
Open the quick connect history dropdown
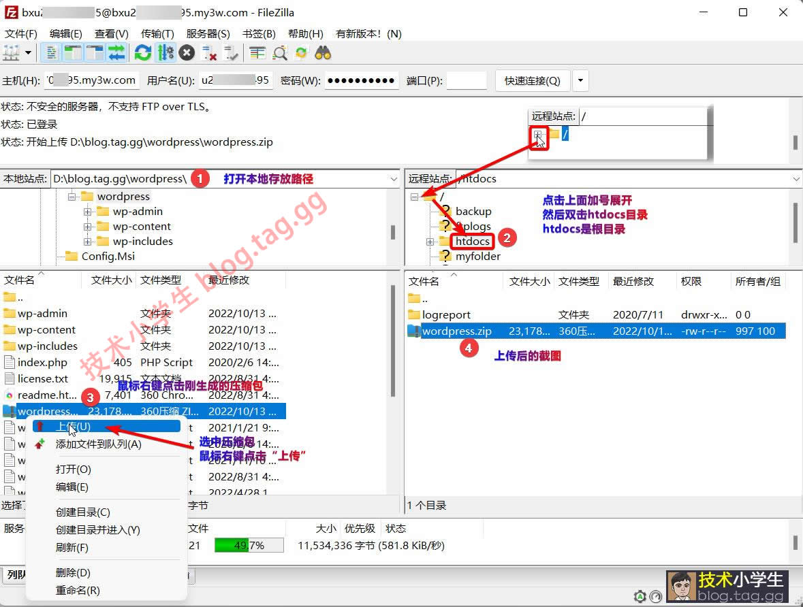coord(580,81)
